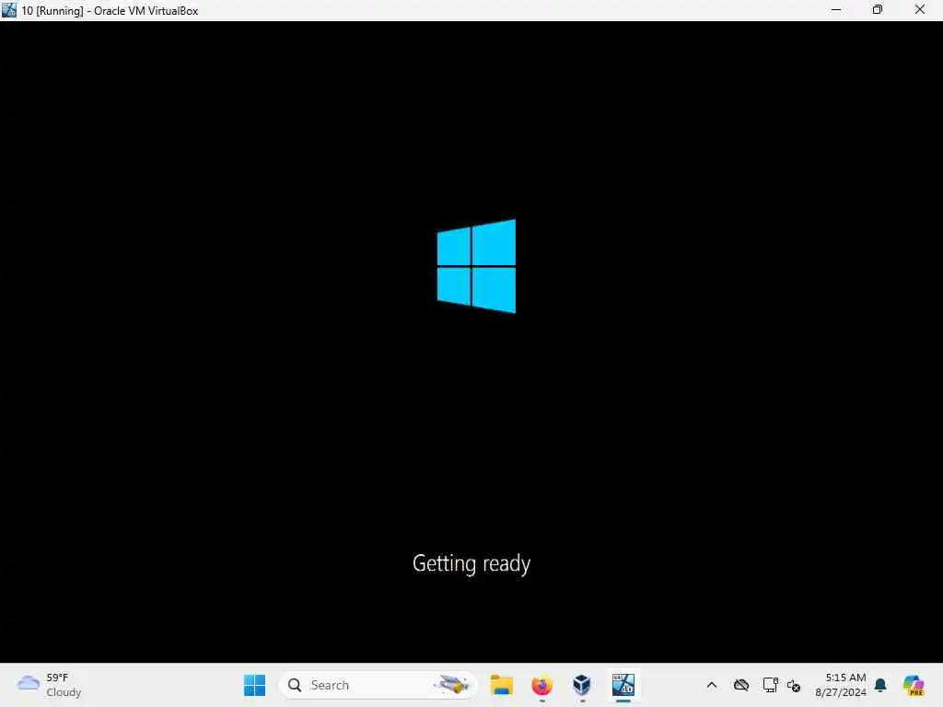The width and height of the screenshot is (943, 707).
Task: Show hidden system tray icons
Action: (712, 685)
